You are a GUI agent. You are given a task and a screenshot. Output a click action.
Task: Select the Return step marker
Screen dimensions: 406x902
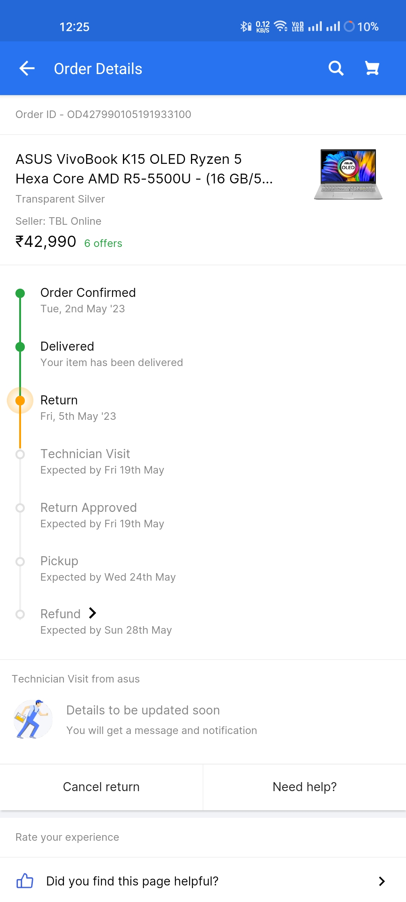20,401
